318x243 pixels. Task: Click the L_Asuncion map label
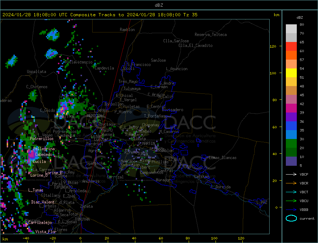click(177, 69)
